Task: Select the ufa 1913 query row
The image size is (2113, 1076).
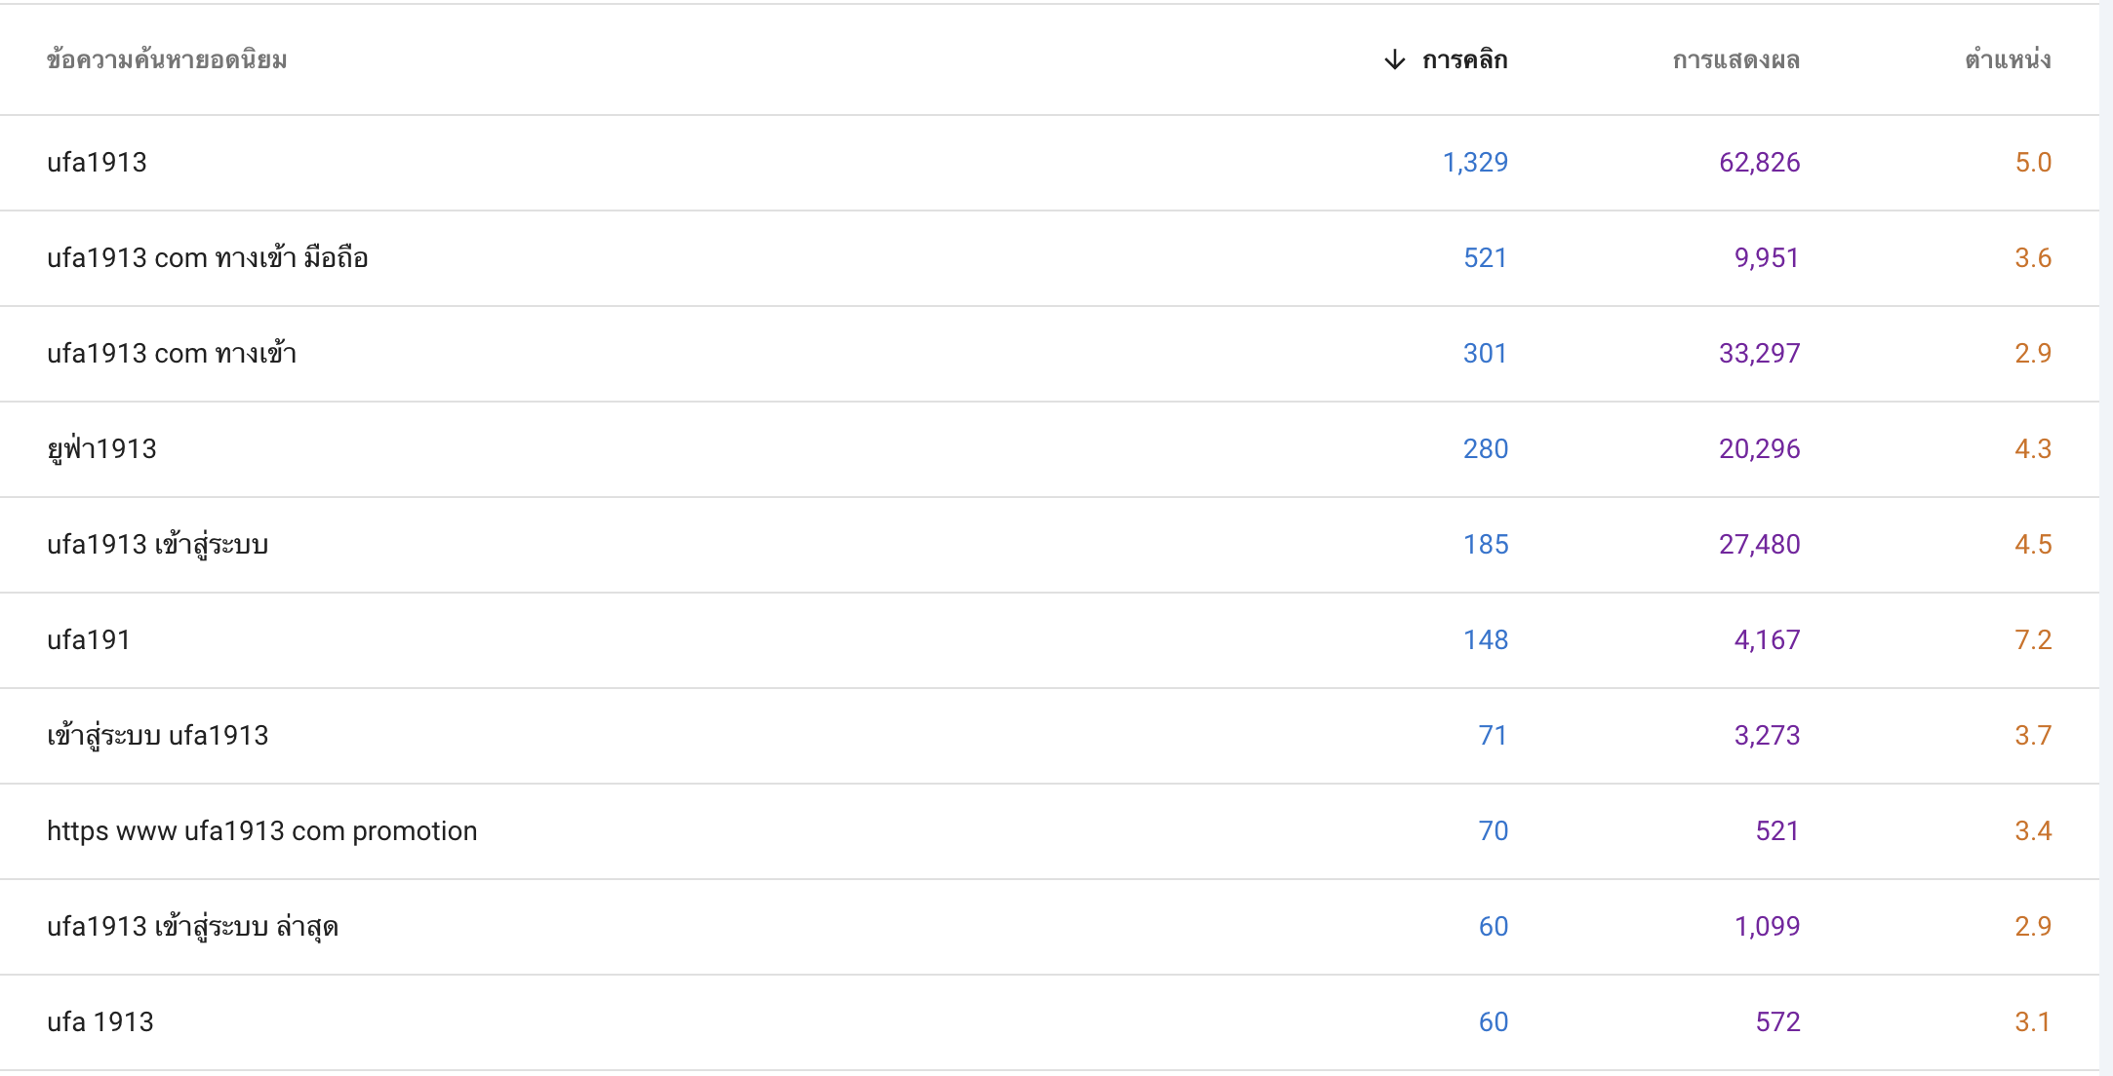Action: pyautogui.click(x=1050, y=1022)
